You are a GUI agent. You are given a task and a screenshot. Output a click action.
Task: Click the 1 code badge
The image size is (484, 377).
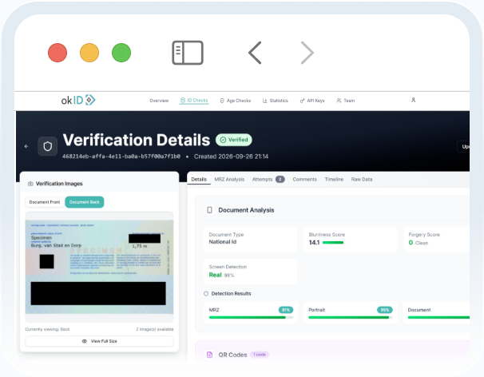tap(260, 355)
